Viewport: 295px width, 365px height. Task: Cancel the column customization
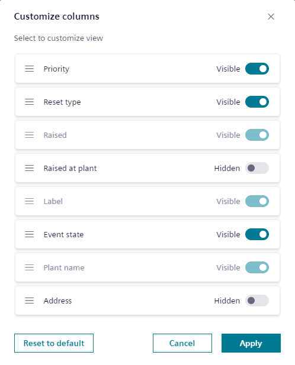pyautogui.click(x=182, y=343)
